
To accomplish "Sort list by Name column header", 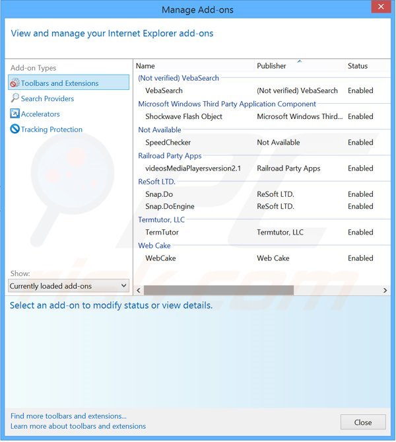I will coord(145,66).
